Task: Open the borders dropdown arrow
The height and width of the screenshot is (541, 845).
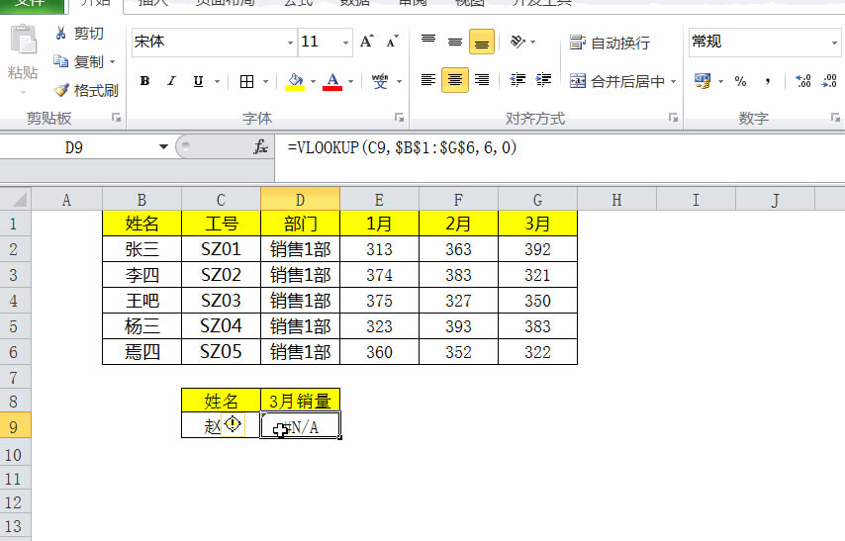Action: click(x=266, y=82)
